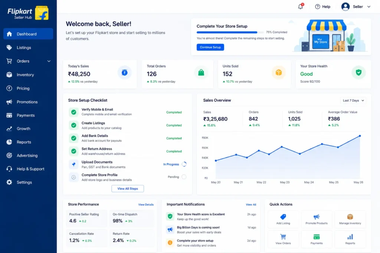The height and width of the screenshot is (253, 380).
Task: Click the Verify Mobile & Email checkmark
Action: pyautogui.click(x=74, y=112)
